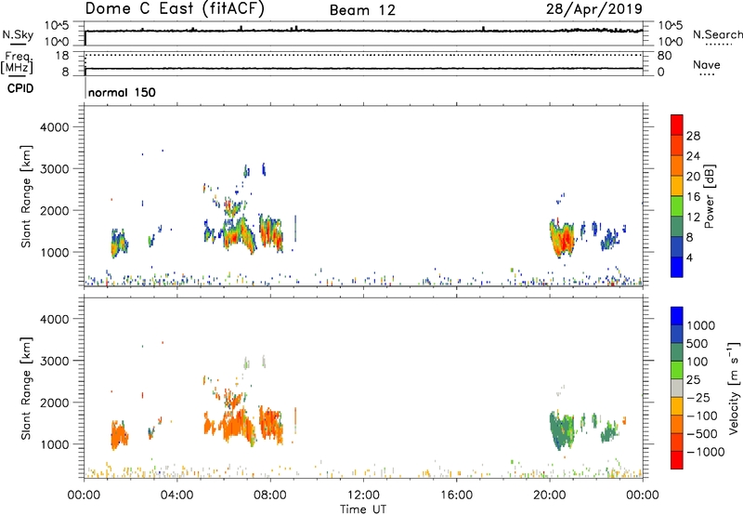743x515 pixels.
Task: Click the '4' label on power colorbar
Action: [x=689, y=257]
